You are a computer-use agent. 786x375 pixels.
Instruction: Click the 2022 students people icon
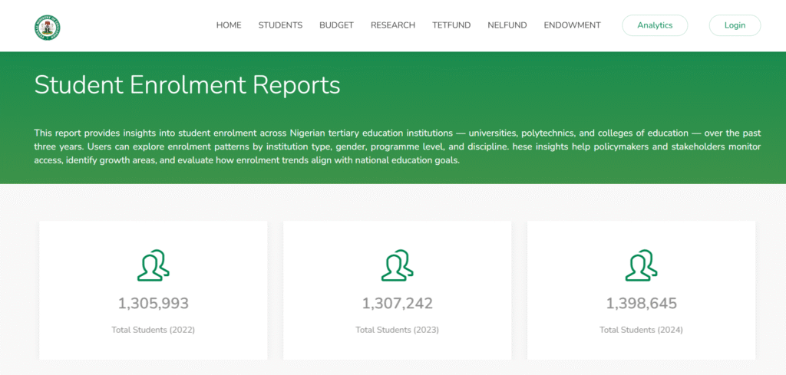click(x=154, y=265)
